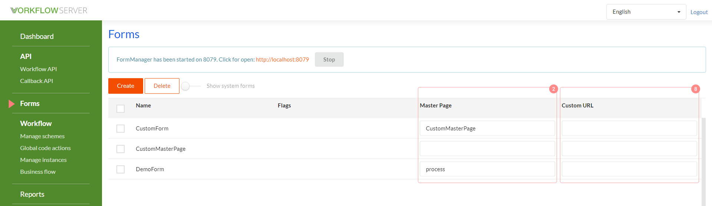This screenshot has width=712, height=206.
Task: Click the CustomForm name cell
Action: 152,128
